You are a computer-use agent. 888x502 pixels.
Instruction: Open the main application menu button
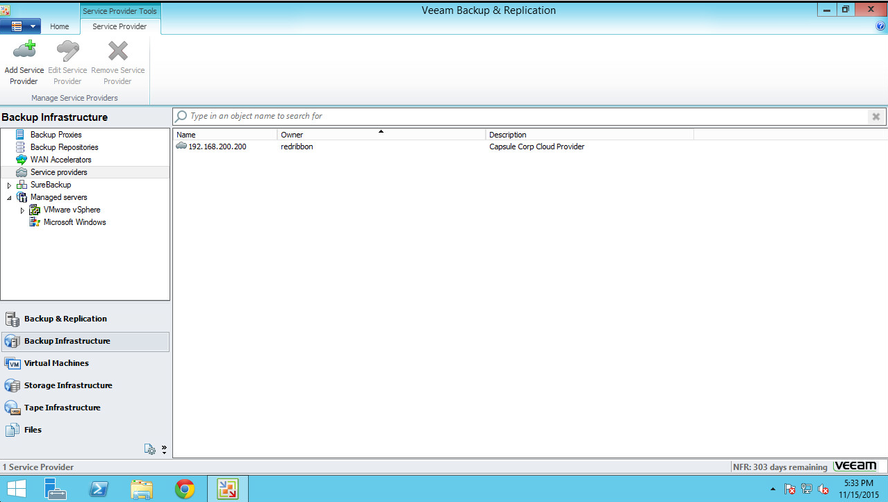coord(20,26)
